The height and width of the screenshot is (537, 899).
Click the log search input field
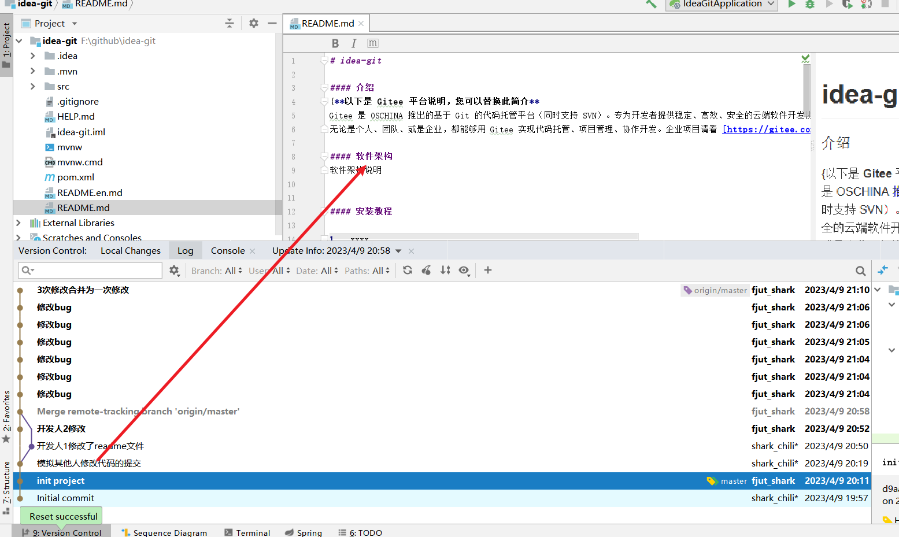(x=90, y=270)
